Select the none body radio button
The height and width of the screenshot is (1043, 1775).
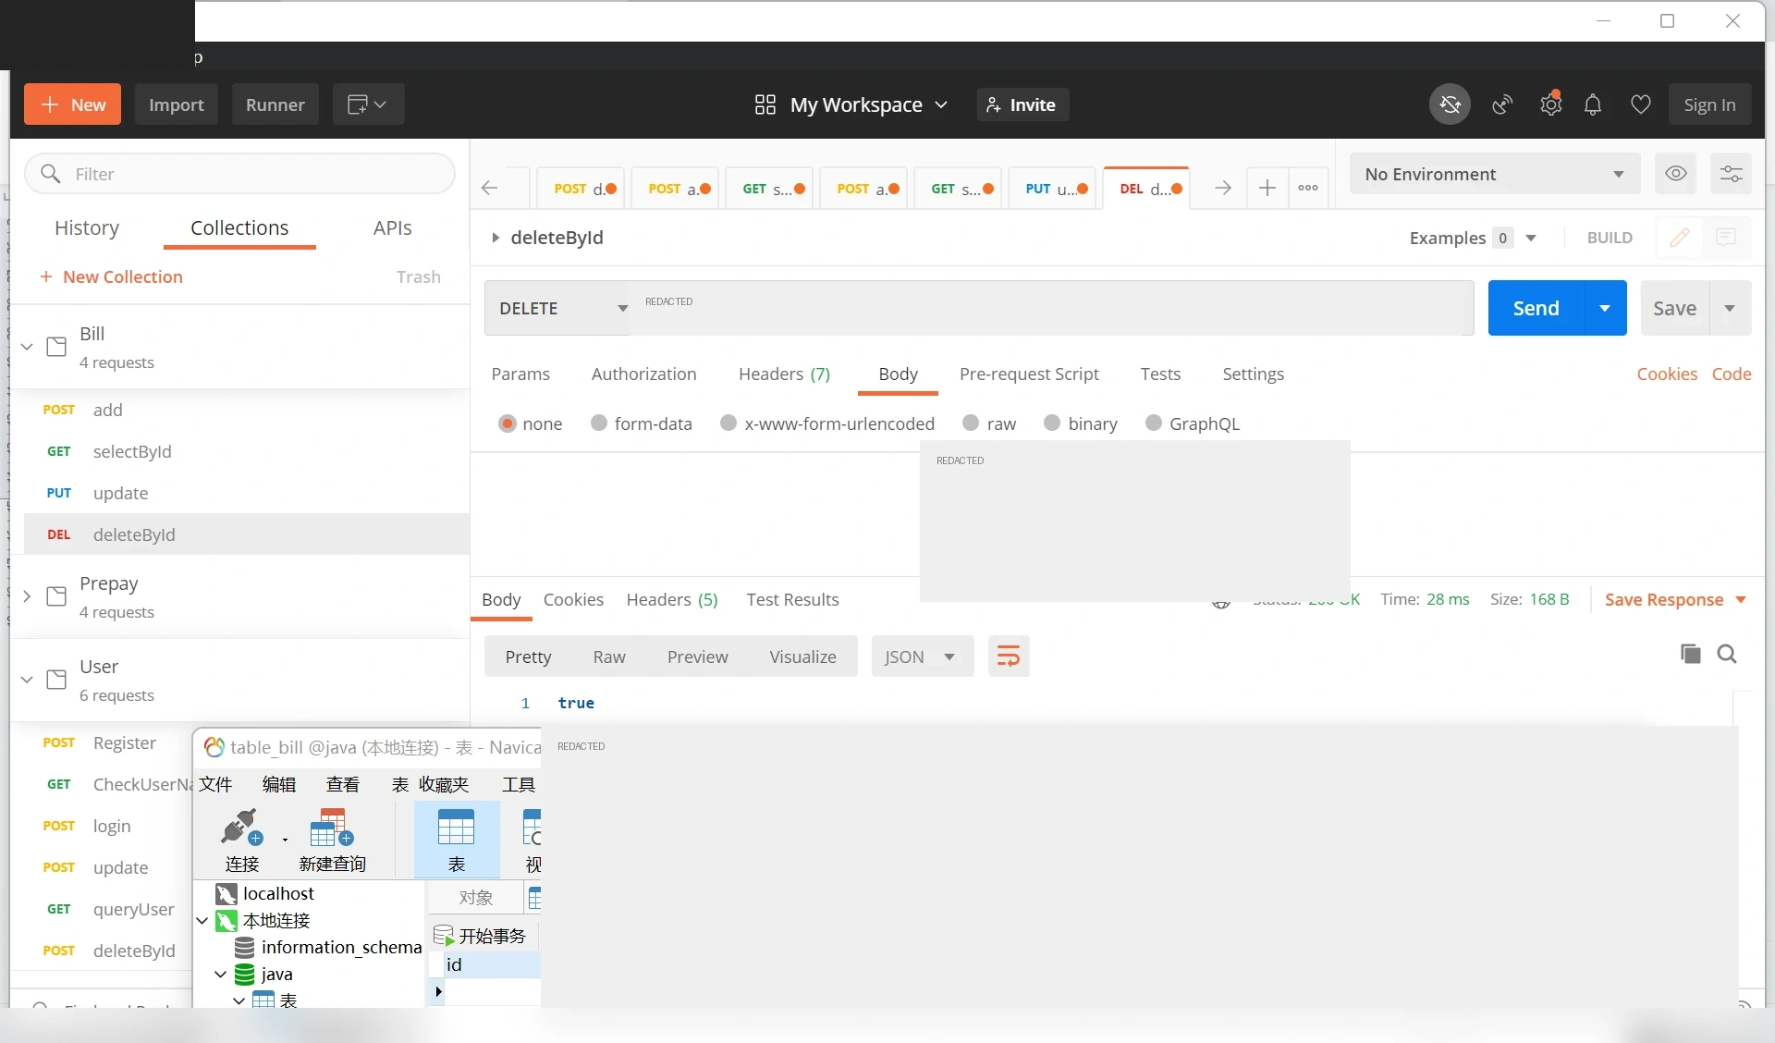click(x=507, y=423)
